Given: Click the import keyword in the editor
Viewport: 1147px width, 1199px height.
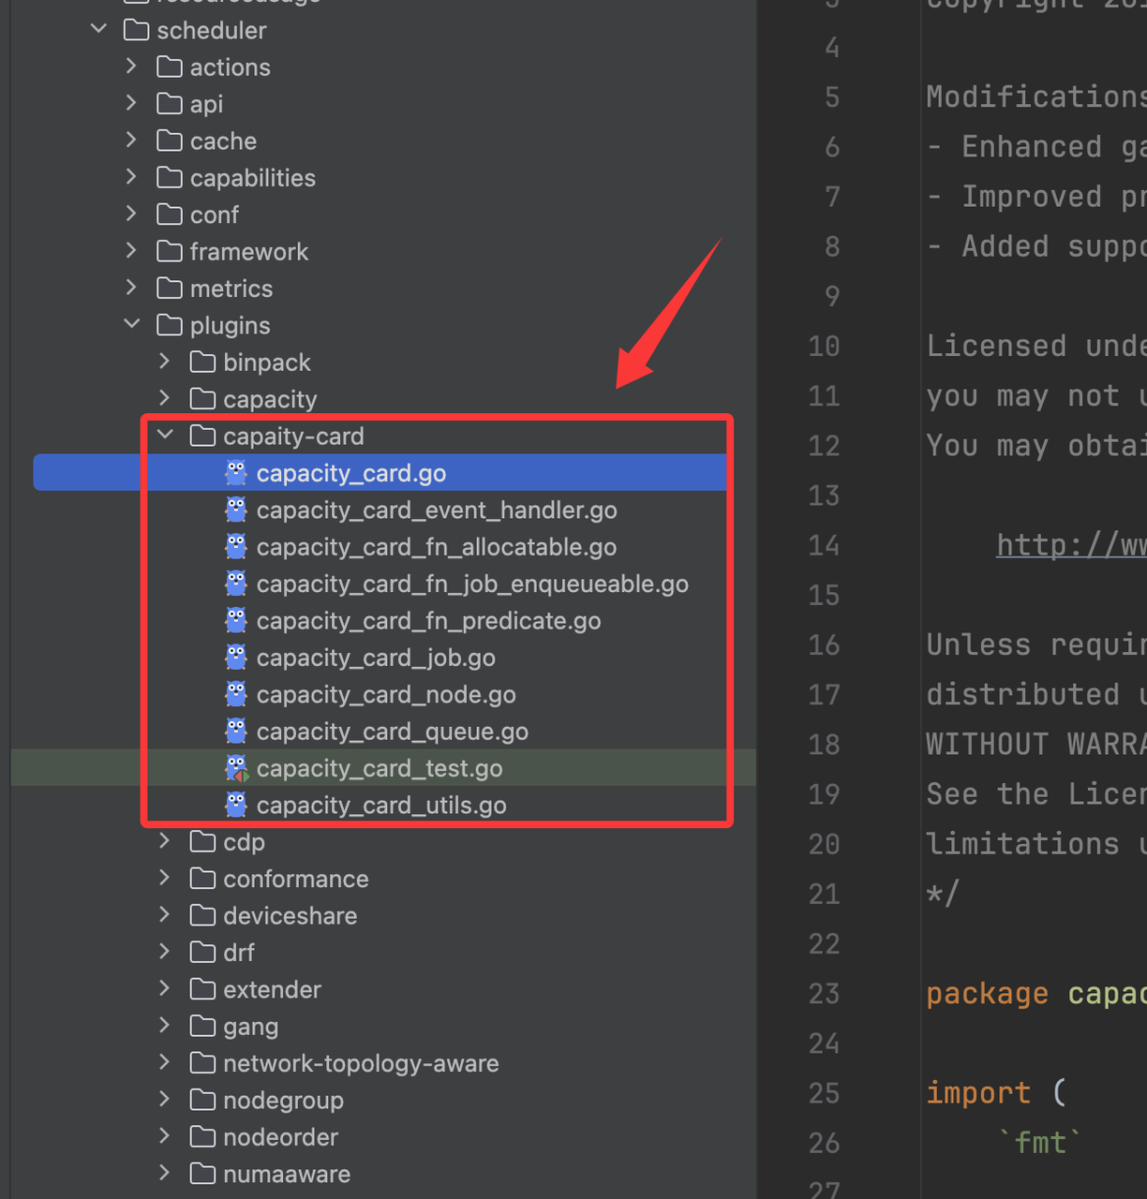Looking at the screenshot, I should pos(978,1092).
